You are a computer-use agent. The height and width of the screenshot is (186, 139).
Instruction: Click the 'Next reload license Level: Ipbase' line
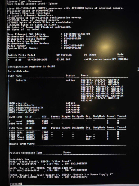(x=32, y=4)
